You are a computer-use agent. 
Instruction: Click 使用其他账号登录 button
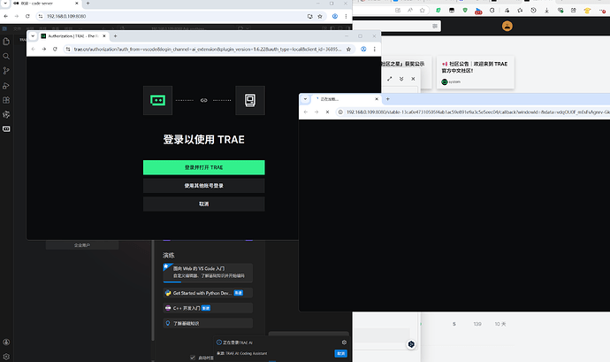(x=204, y=186)
